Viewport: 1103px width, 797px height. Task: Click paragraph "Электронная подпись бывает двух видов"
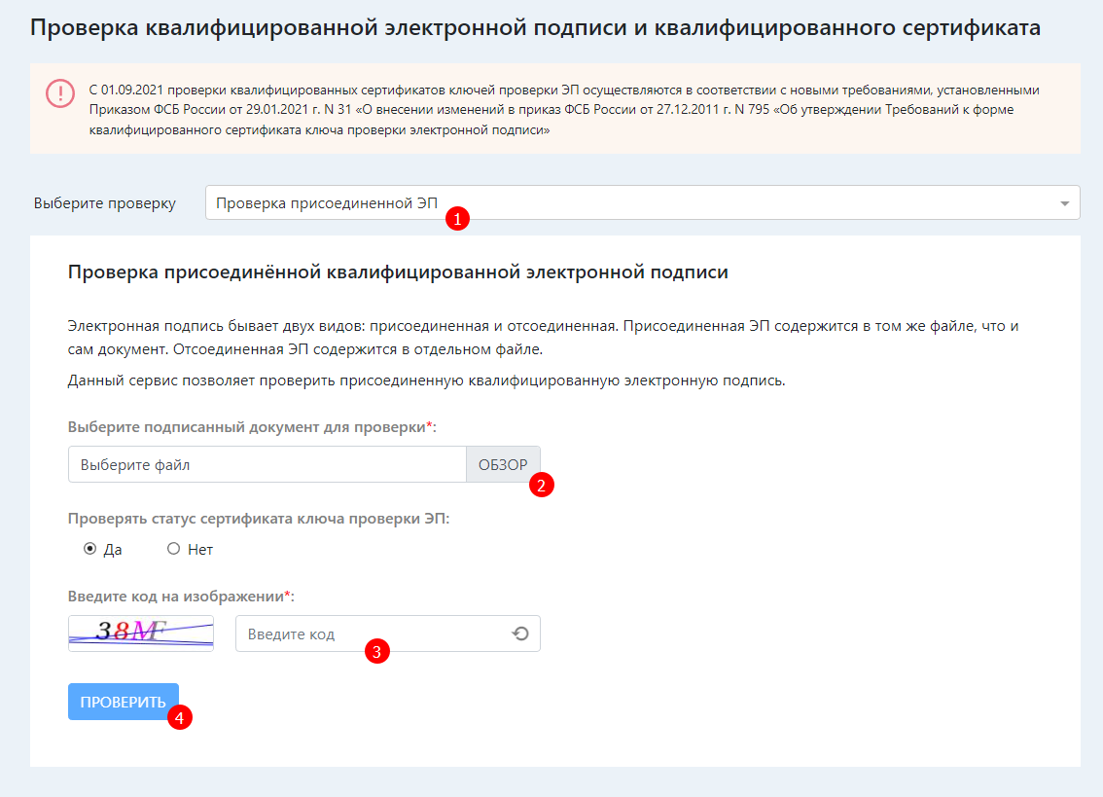[543, 338]
